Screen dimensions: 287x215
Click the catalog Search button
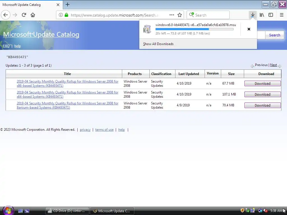tap(275, 35)
